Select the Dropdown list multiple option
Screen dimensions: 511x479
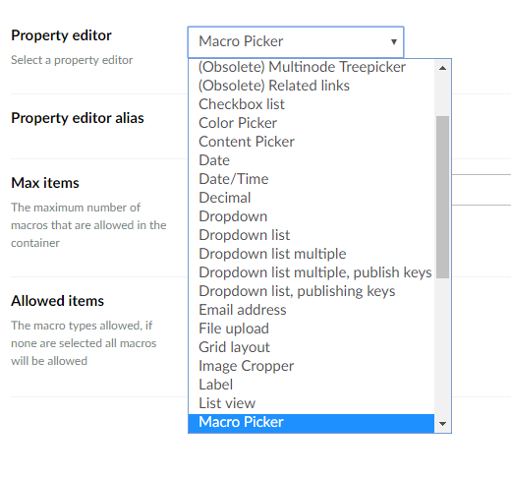(x=312, y=254)
